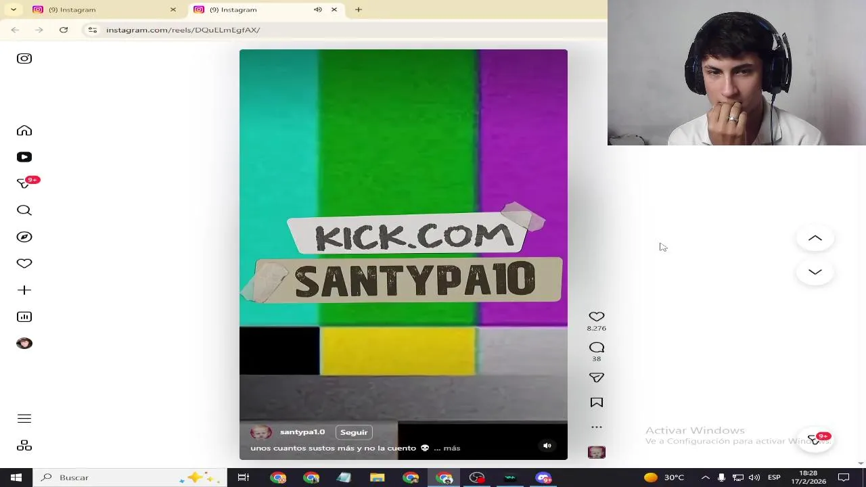Follow santypa1.0 with Seguir button
The width and height of the screenshot is (866, 487).
pyautogui.click(x=354, y=432)
